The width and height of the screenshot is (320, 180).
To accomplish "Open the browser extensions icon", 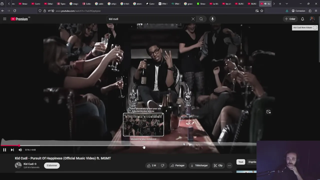I will click(310, 11).
